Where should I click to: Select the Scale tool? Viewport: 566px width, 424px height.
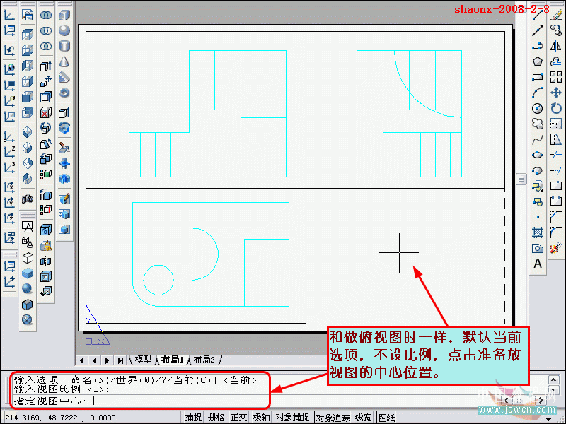tap(556, 124)
